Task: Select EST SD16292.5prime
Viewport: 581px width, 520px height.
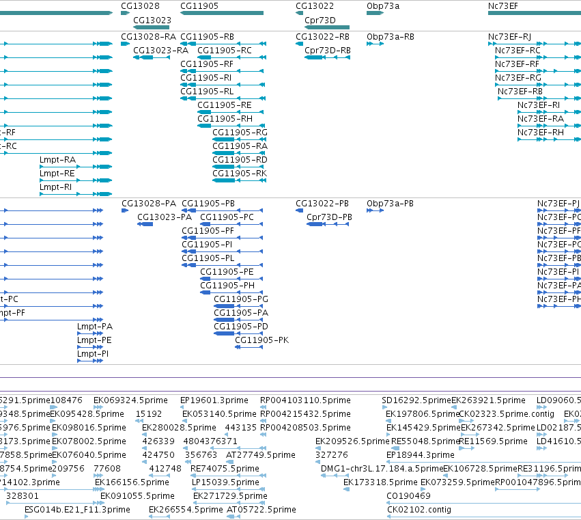Action: click(416, 400)
